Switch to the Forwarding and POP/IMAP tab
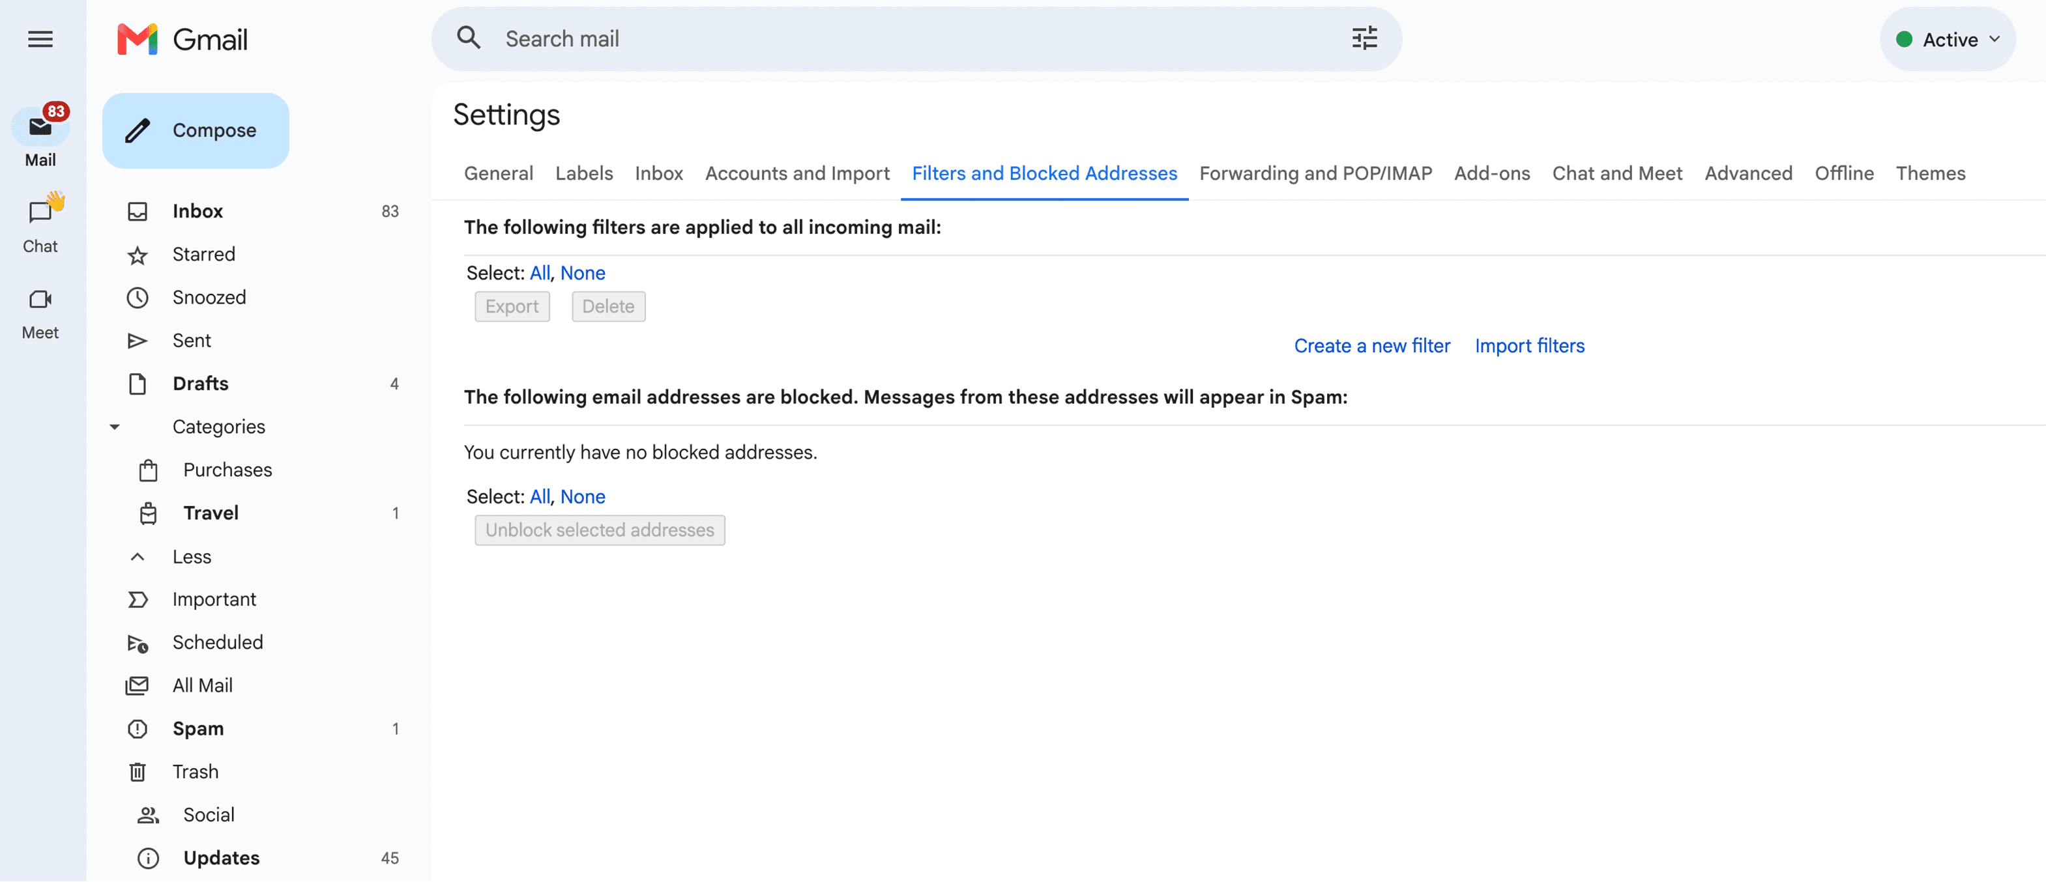Image resolution: width=2046 pixels, height=882 pixels. [1315, 173]
